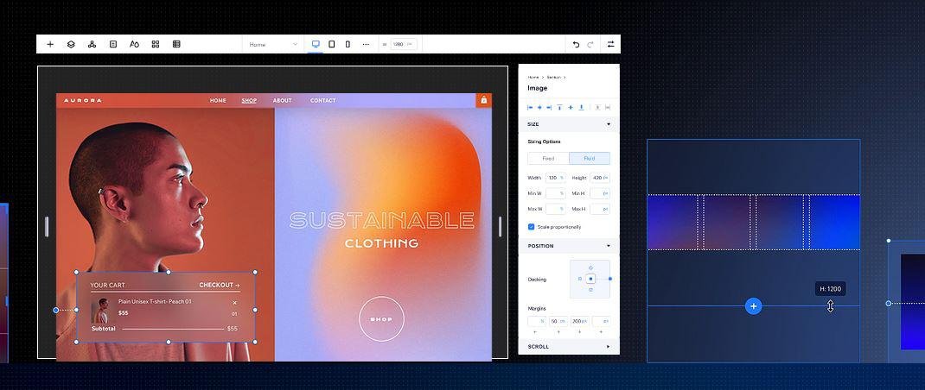Click HOME in site navigation

click(218, 101)
